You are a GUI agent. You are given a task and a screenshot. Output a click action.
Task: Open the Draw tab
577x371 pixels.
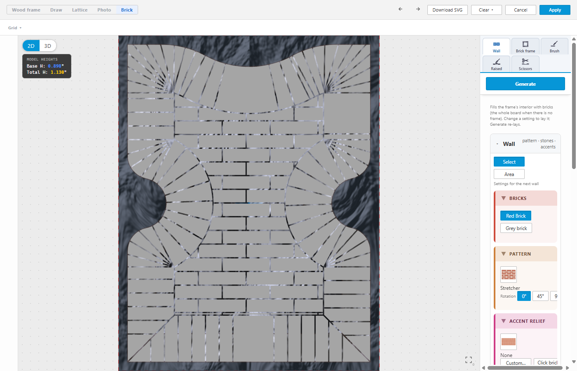[56, 10]
